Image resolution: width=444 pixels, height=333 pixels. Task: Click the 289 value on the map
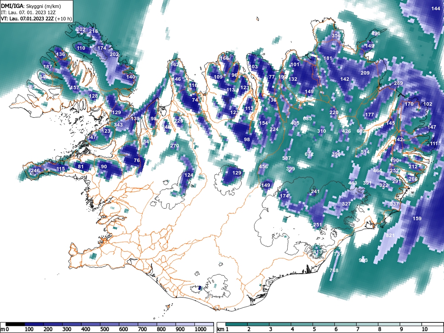[398, 83]
